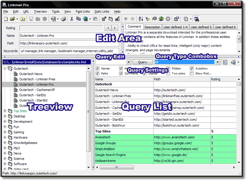Expand the Knowledgebases tree folder
Viewport: 247px width, 181px height.
pos(5,143)
